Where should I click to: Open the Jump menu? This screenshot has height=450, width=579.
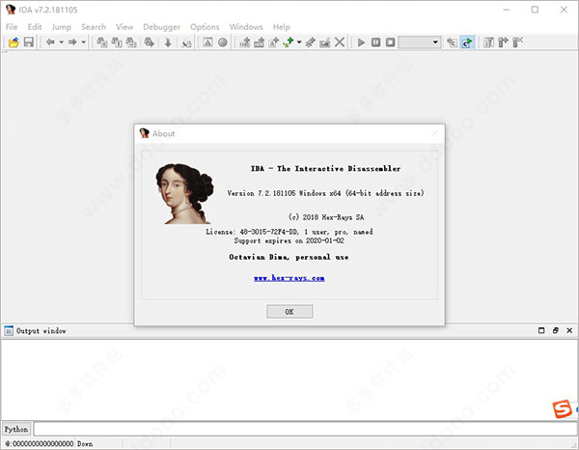[61, 27]
